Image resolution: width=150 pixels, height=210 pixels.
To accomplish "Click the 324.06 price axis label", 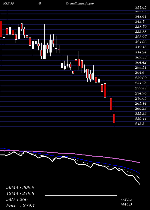I will coord(140,42).
